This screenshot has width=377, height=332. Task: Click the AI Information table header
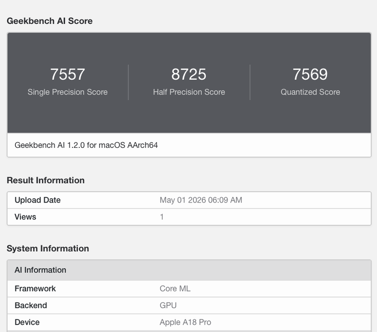tap(189, 270)
